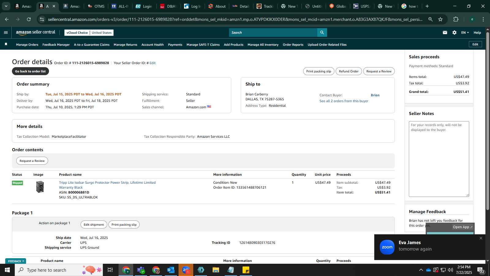This screenshot has width=490, height=276.
Task: Click the Edit shipment button
Action: pyautogui.click(x=94, y=224)
